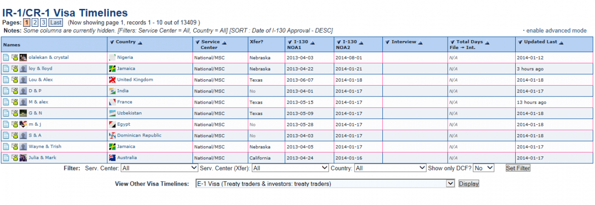Open timeline document icon for olalekan & crystal

6,57
